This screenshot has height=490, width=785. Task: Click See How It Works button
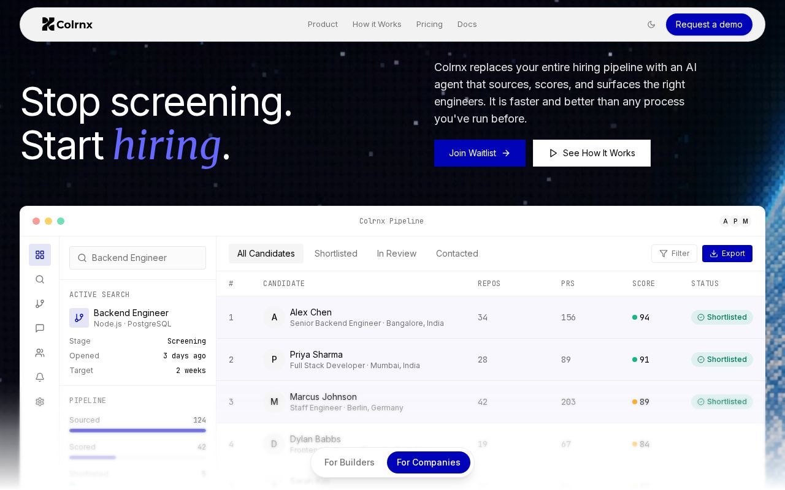(x=592, y=153)
